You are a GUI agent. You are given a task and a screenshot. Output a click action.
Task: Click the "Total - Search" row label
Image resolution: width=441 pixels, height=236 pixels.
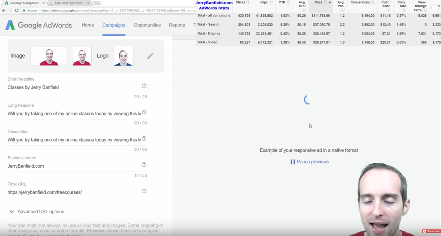[x=208, y=25]
